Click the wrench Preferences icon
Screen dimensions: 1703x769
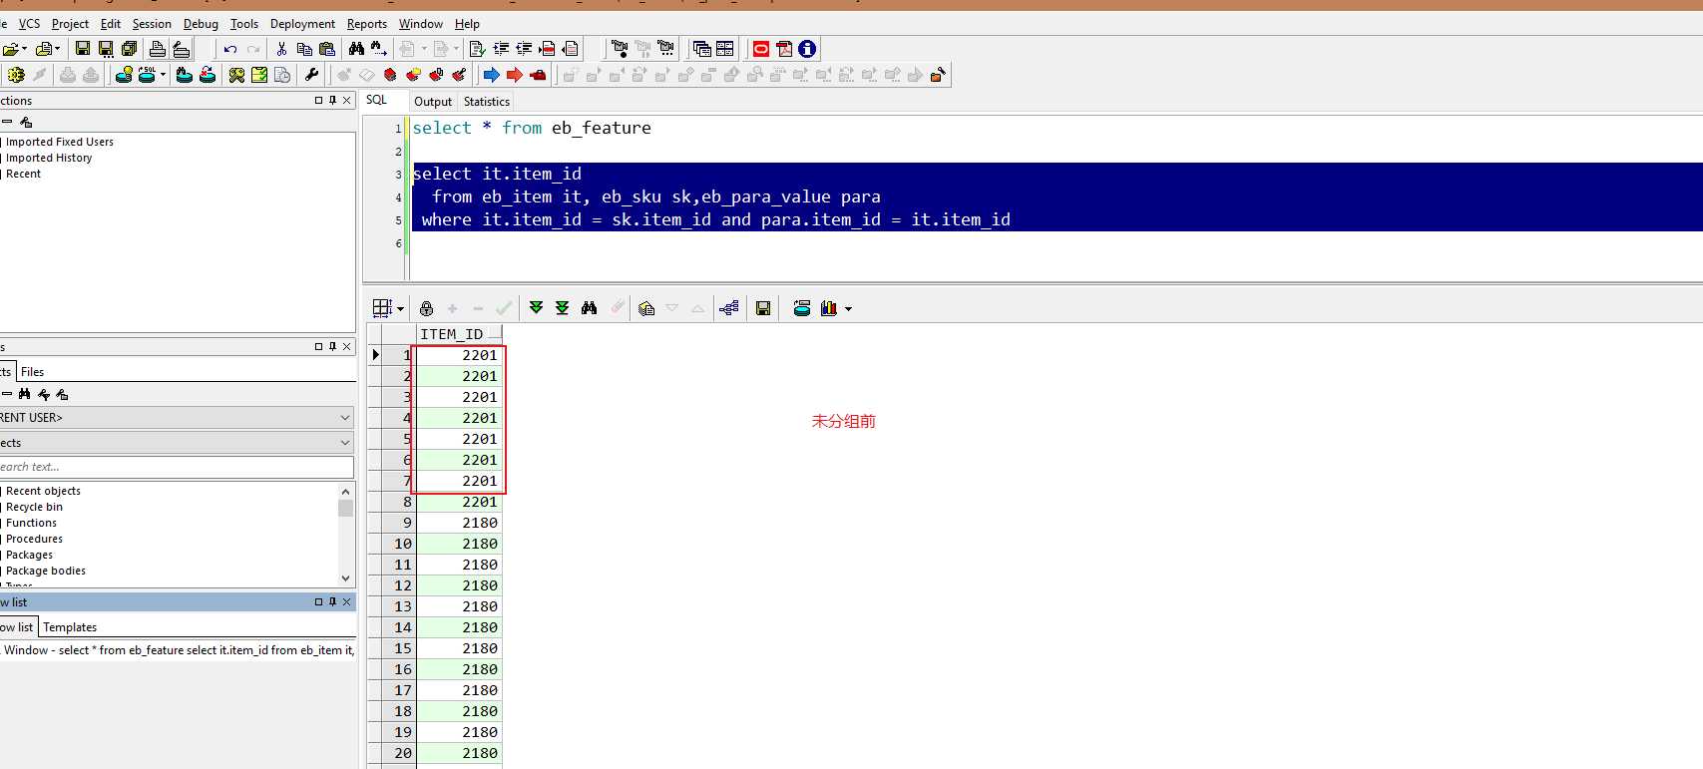(311, 75)
